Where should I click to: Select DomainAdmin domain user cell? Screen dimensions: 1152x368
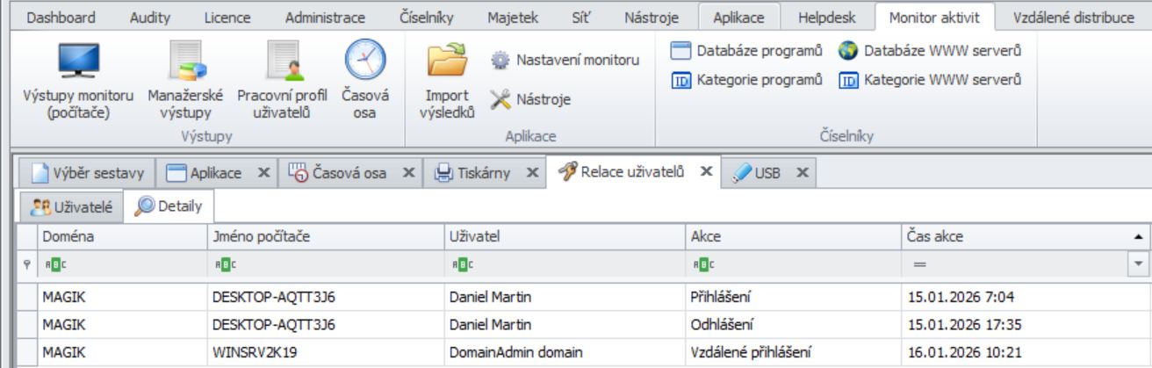[565, 352]
